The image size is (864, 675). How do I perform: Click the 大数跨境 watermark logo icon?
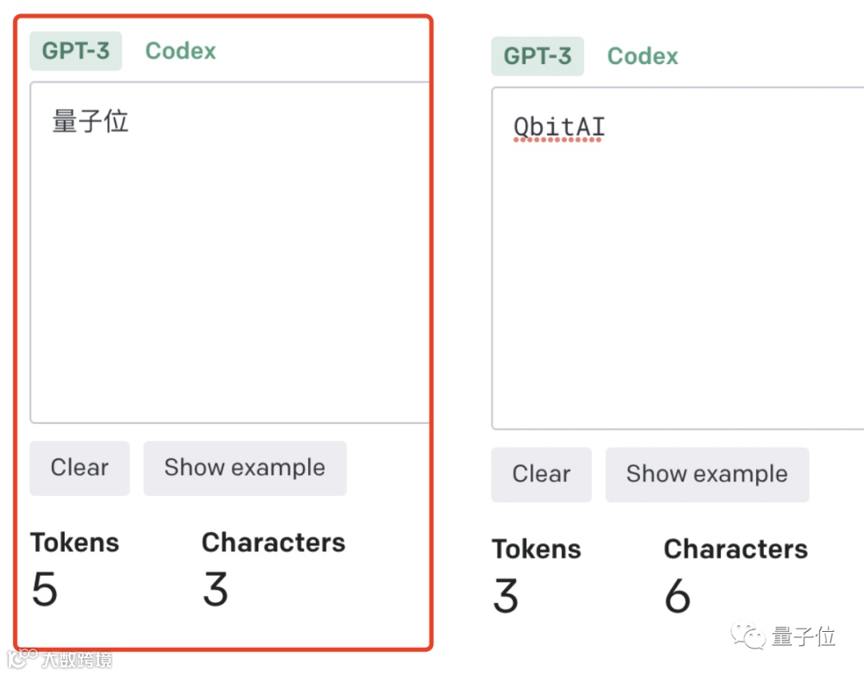tap(22, 658)
